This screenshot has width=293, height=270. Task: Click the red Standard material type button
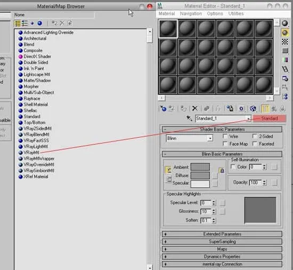pyautogui.click(x=269, y=118)
